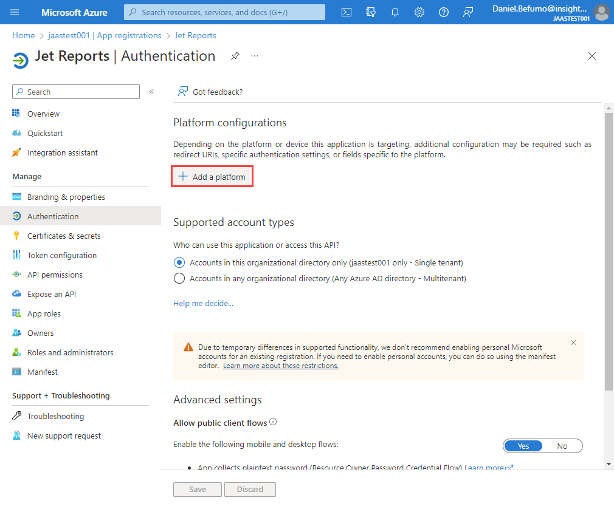This screenshot has width=614, height=509.
Task: Click the Owners people icon
Action: click(x=16, y=333)
